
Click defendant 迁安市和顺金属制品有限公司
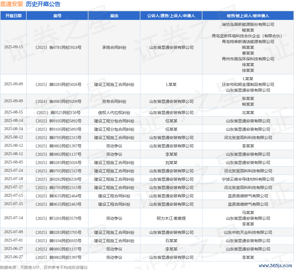[248, 84]
